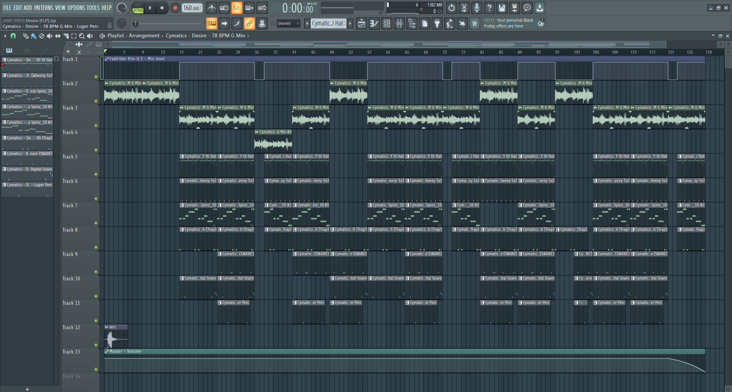732x392 pixels.
Task: Start playback with the play button
Action: click(150, 8)
